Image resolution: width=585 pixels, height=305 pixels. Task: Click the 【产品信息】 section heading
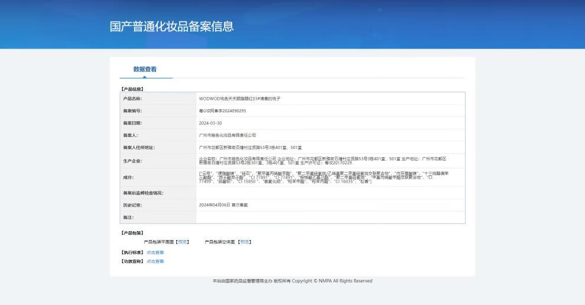click(x=132, y=89)
